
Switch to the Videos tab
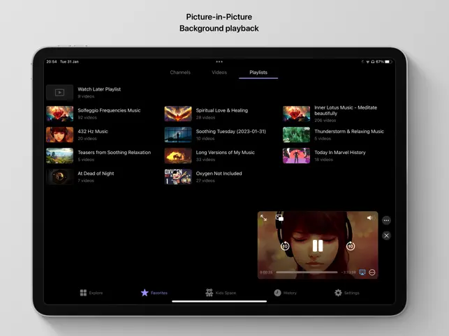(219, 72)
